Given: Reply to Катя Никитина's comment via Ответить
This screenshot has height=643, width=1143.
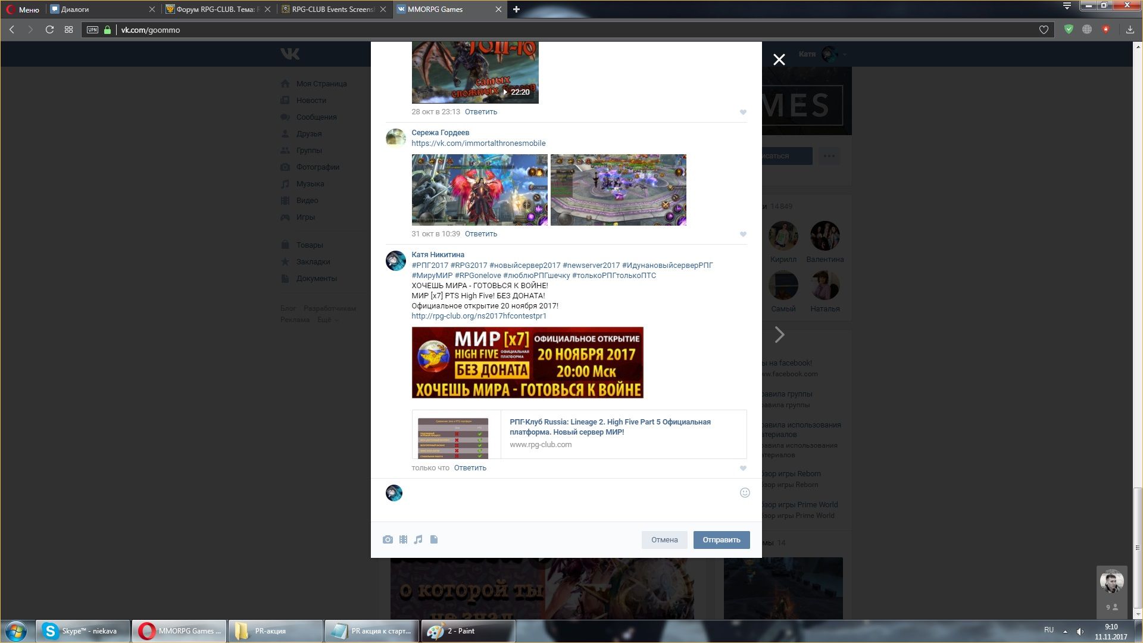Looking at the screenshot, I should [x=470, y=468].
